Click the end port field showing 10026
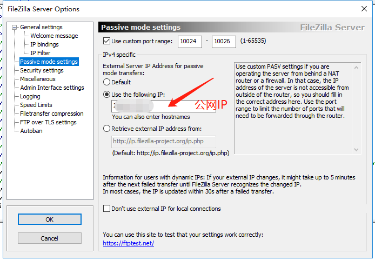 [x=224, y=42]
